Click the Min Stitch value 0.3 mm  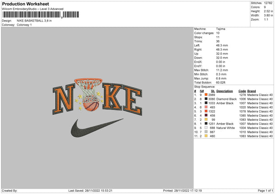coord(221,74)
